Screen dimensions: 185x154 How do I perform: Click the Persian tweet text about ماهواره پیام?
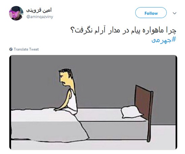point(123,31)
